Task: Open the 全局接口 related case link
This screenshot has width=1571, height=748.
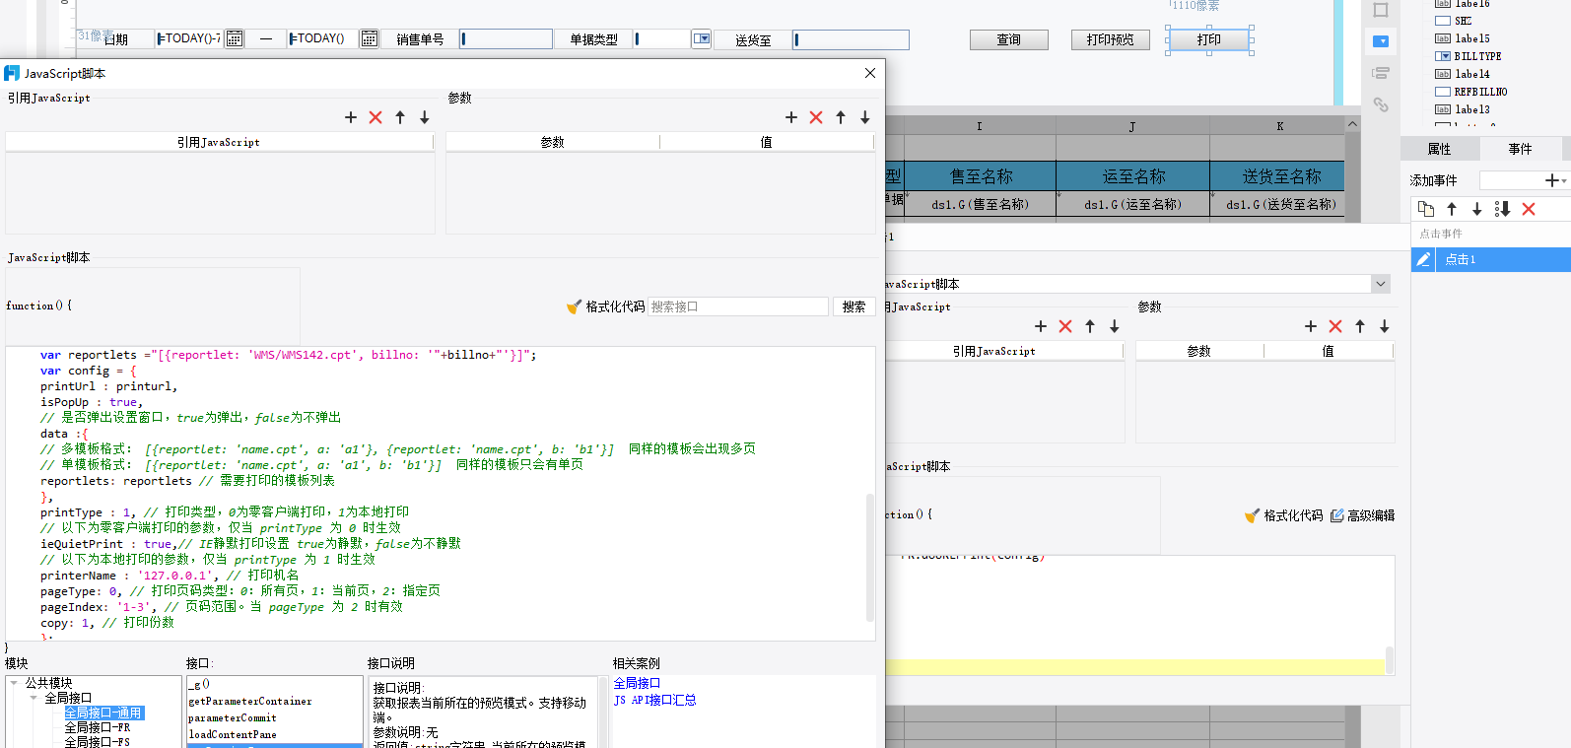Action: [x=637, y=683]
